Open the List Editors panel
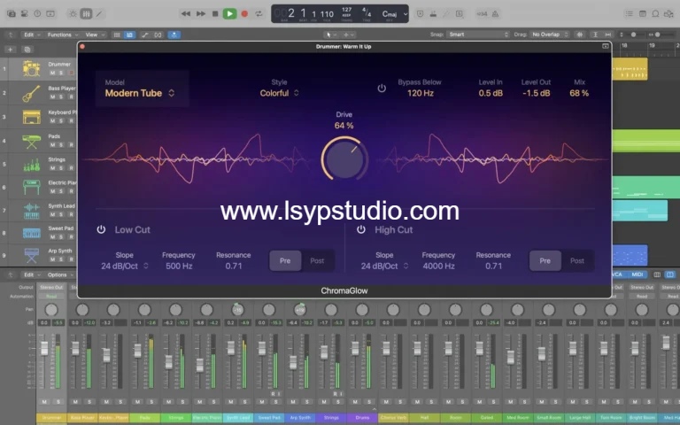 (x=629, y=14)
